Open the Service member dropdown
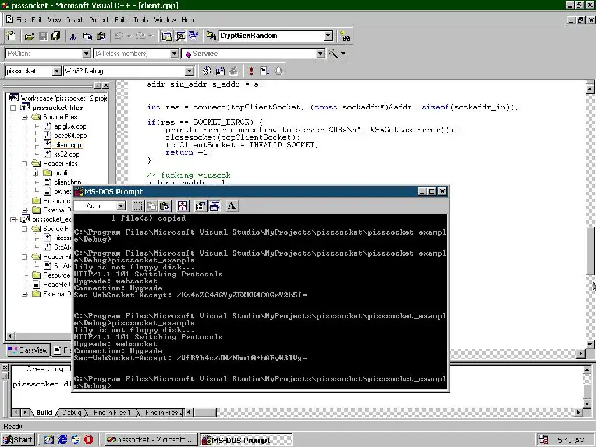Screen dimensions: 596x447 [x=321, y=54]
